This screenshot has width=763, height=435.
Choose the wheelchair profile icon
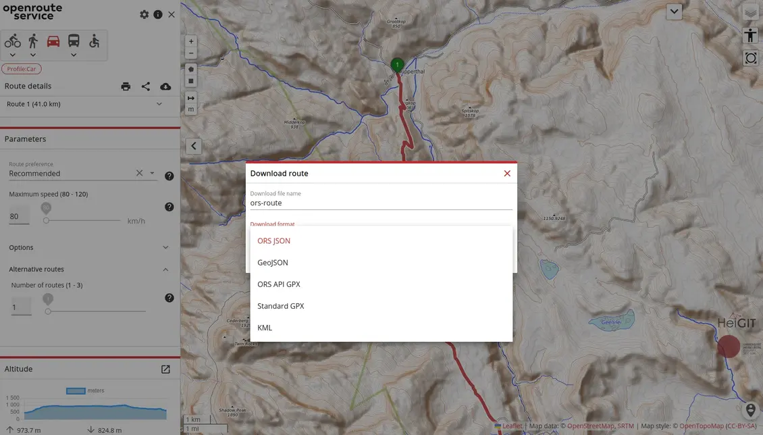94,41
